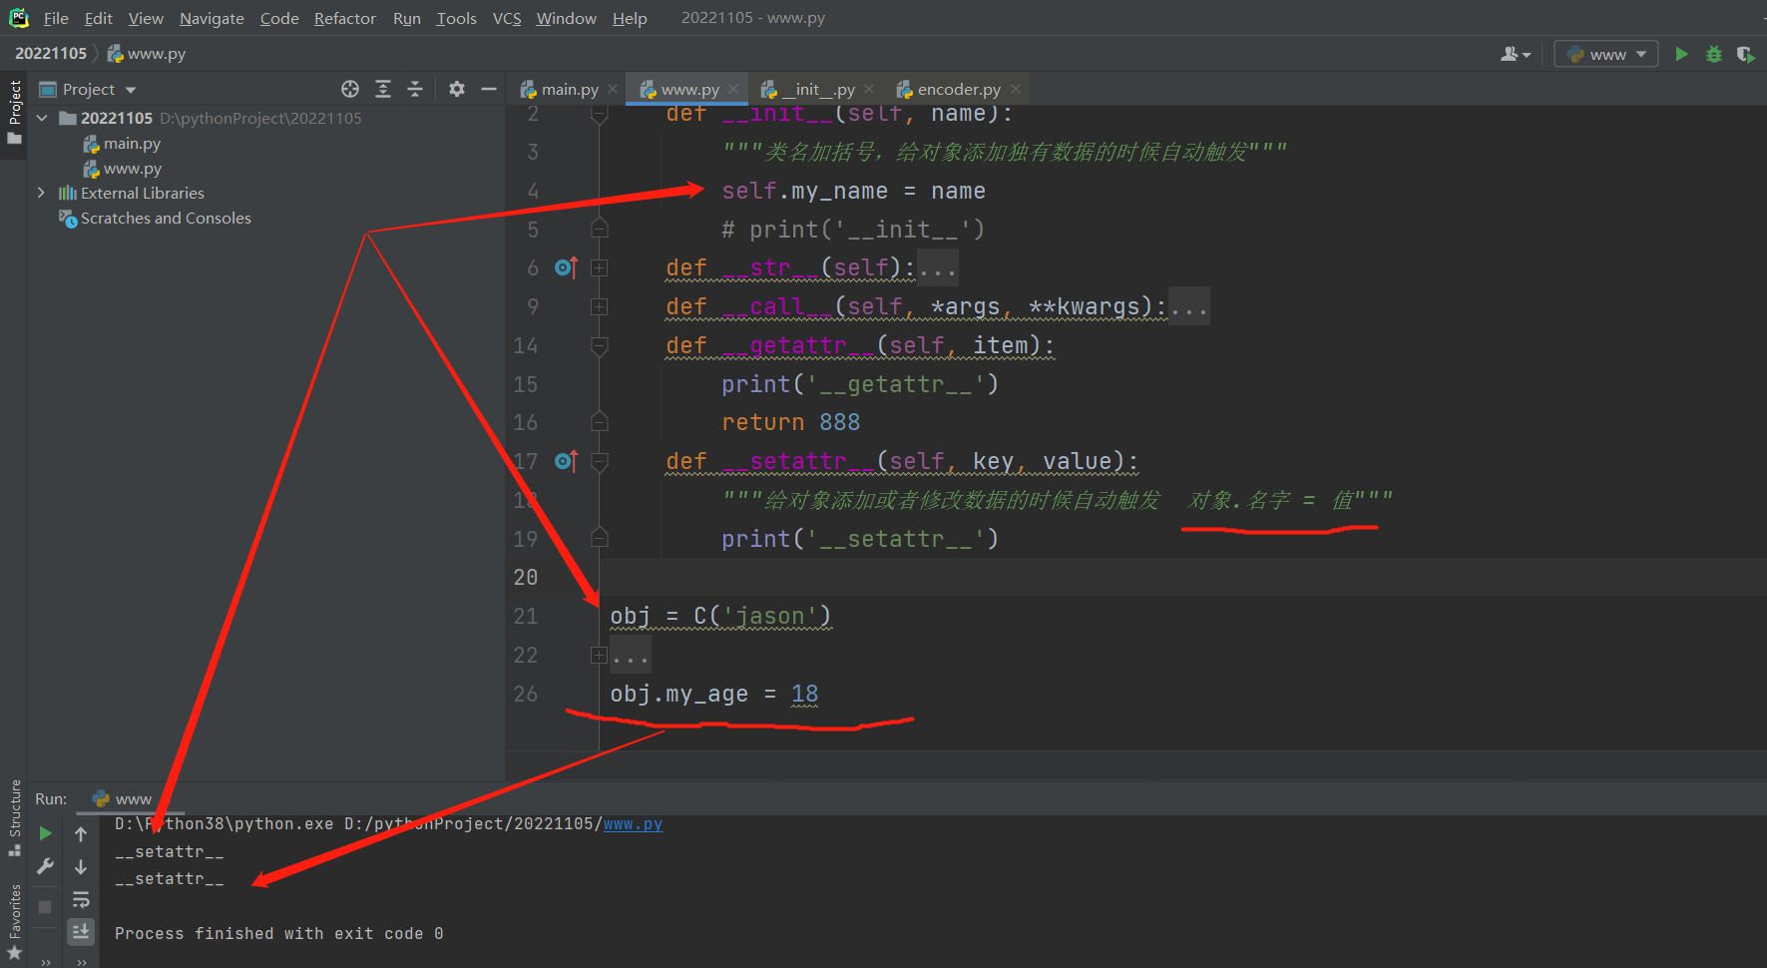1767x968 pixels.
Task: Start debugging with the bug icon
Action: (x=1714, y=54)
